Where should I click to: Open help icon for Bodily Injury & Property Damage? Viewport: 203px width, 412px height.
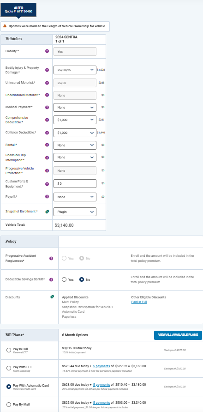(x=47, y=70)
